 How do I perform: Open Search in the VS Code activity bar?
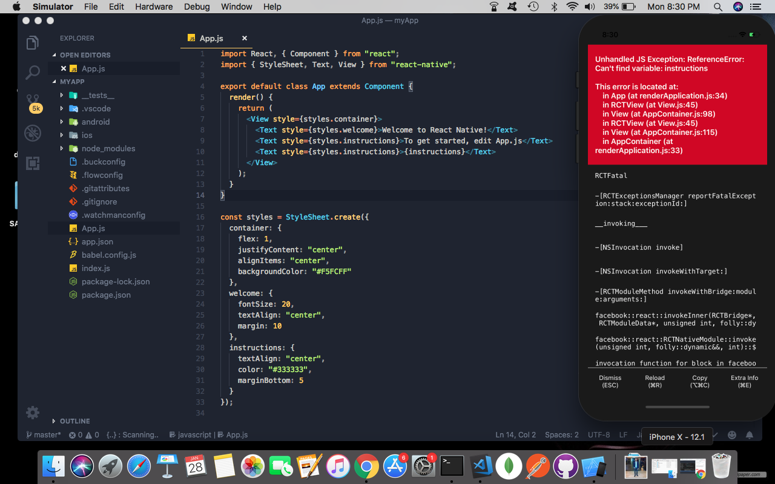31,73
